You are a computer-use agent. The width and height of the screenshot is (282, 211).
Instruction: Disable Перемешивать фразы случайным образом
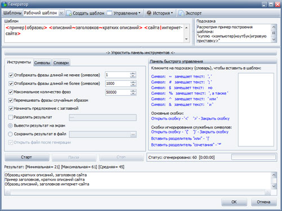tap(11, 100)
